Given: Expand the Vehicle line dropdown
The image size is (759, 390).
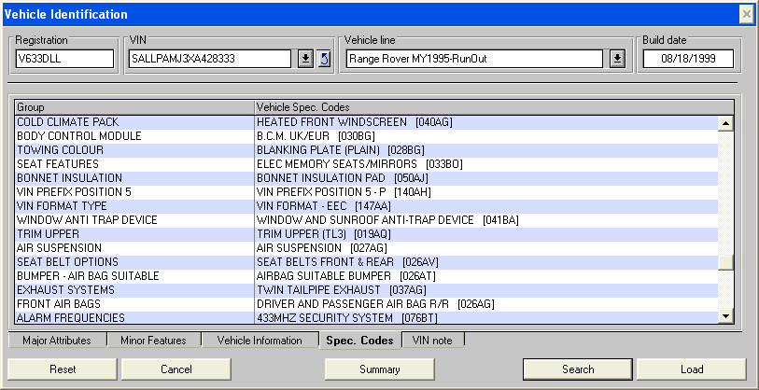Looking at the screenshot, I should 617,59.
